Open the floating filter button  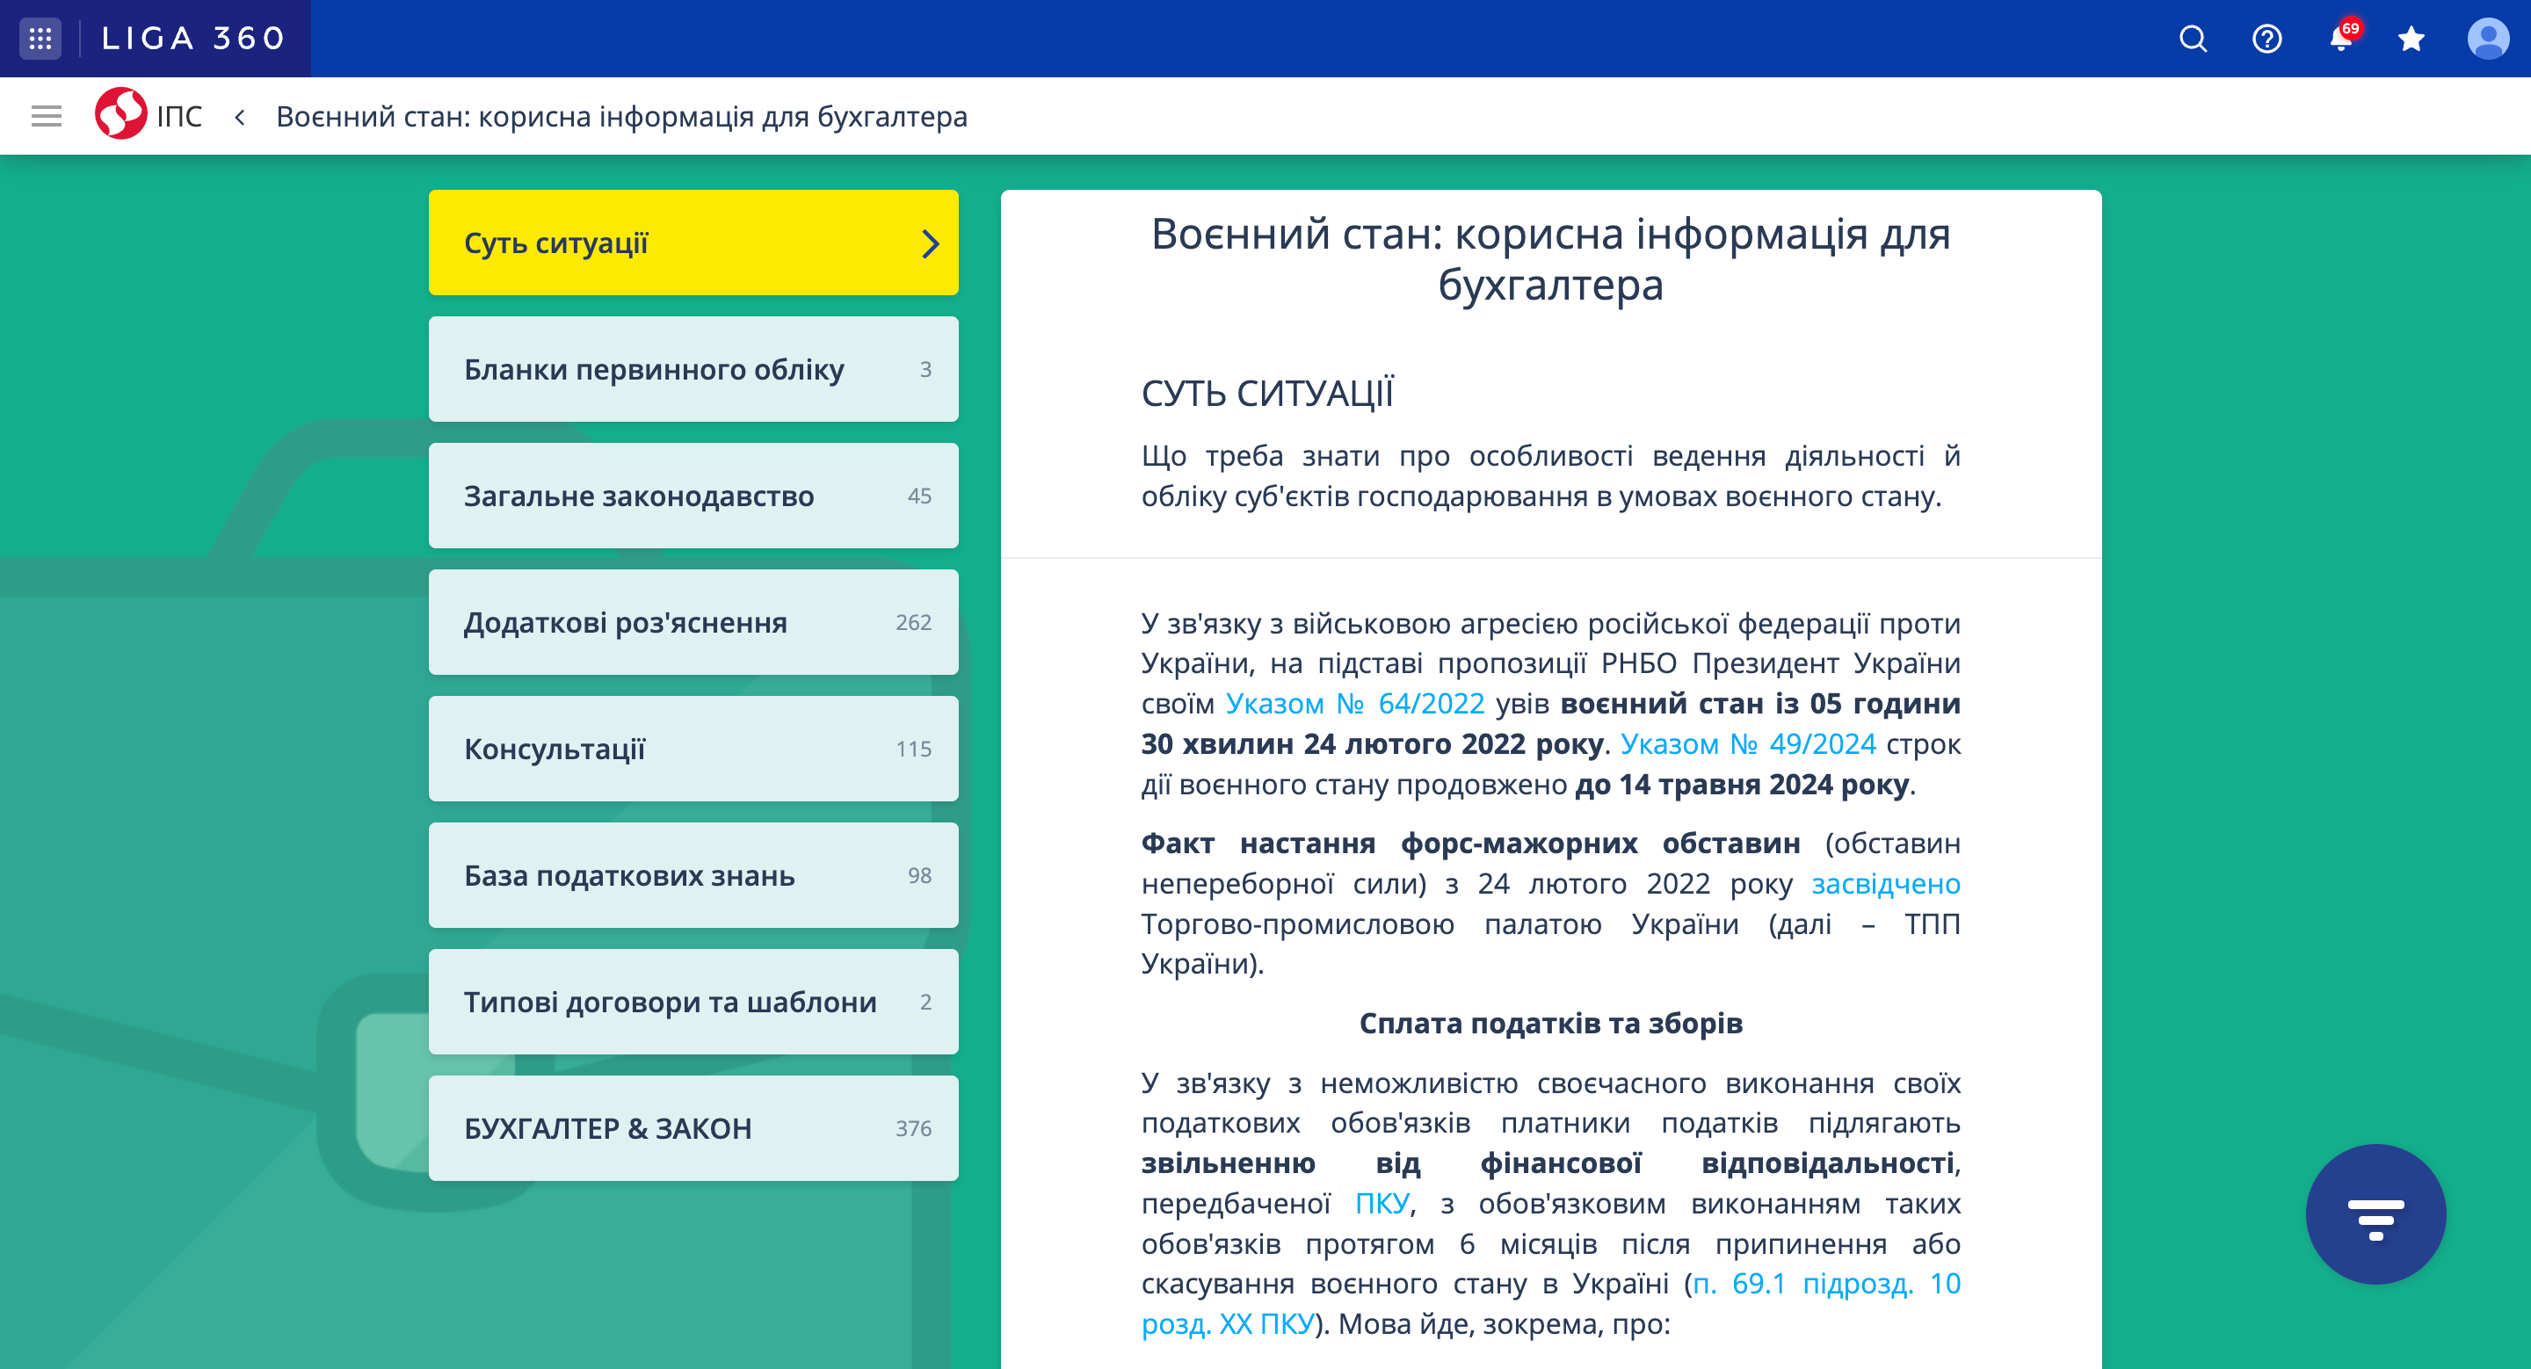click(2375, 1215)
